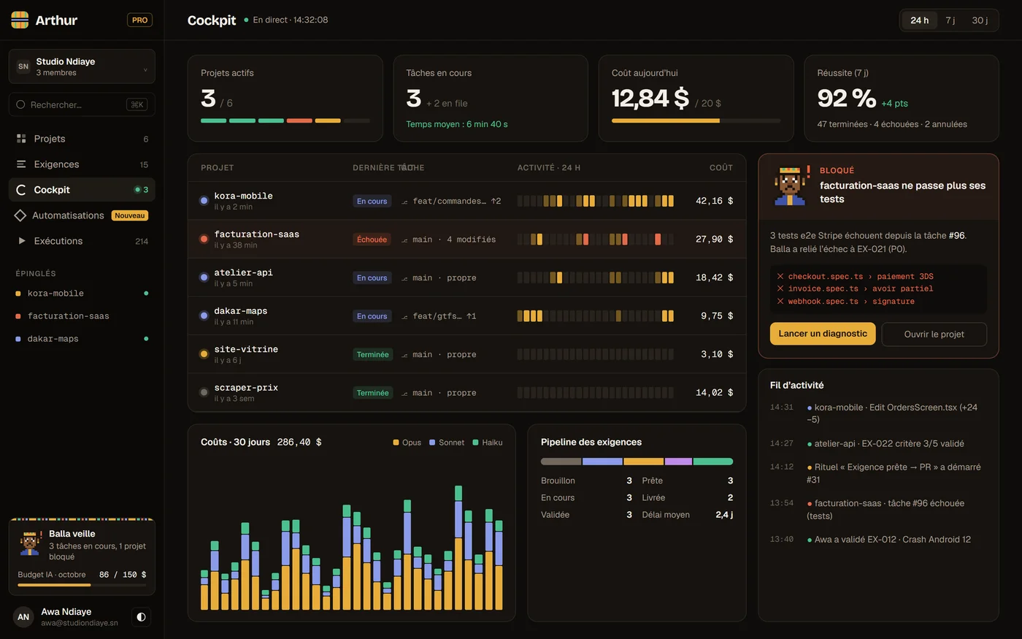Screen dimensions: 1022x639
Task: Click the Projets grid icon in sidebar
Action: pos(21,139)
